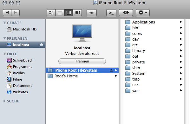The width and height of the screenshot is (190, 124).
Task: Click the localhost computer monitor image
Action: coord(82,33)
